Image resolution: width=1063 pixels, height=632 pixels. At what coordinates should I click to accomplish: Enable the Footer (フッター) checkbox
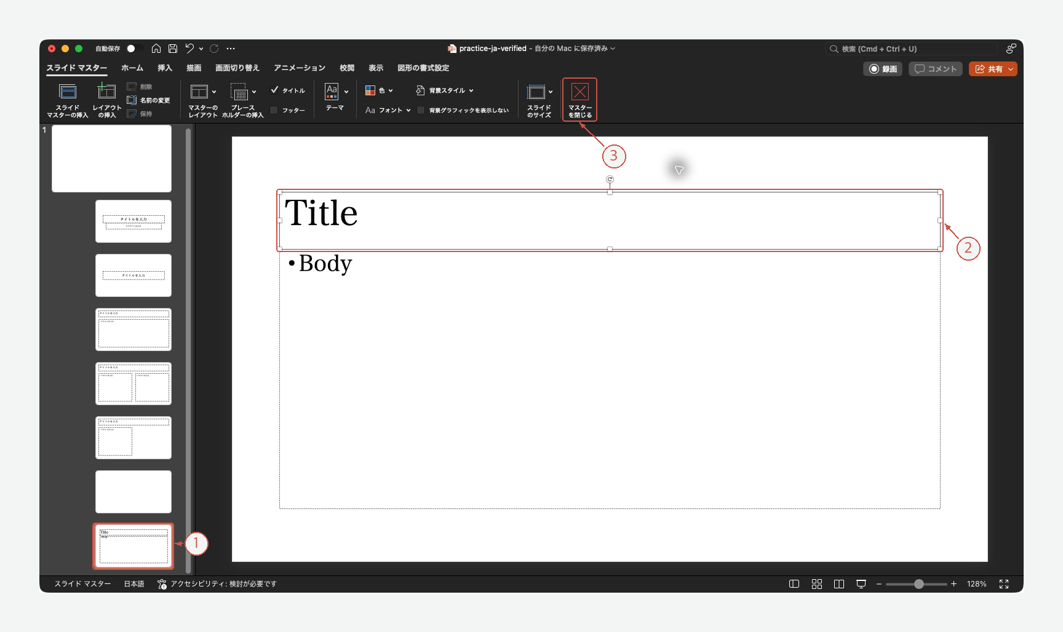[x=274, y=110]
